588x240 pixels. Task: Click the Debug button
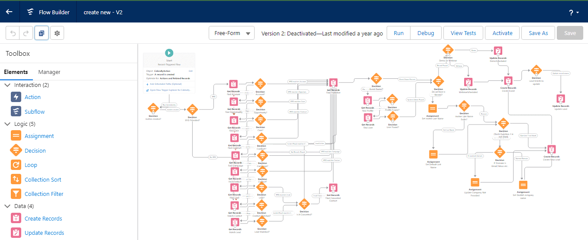coord(426,33)
